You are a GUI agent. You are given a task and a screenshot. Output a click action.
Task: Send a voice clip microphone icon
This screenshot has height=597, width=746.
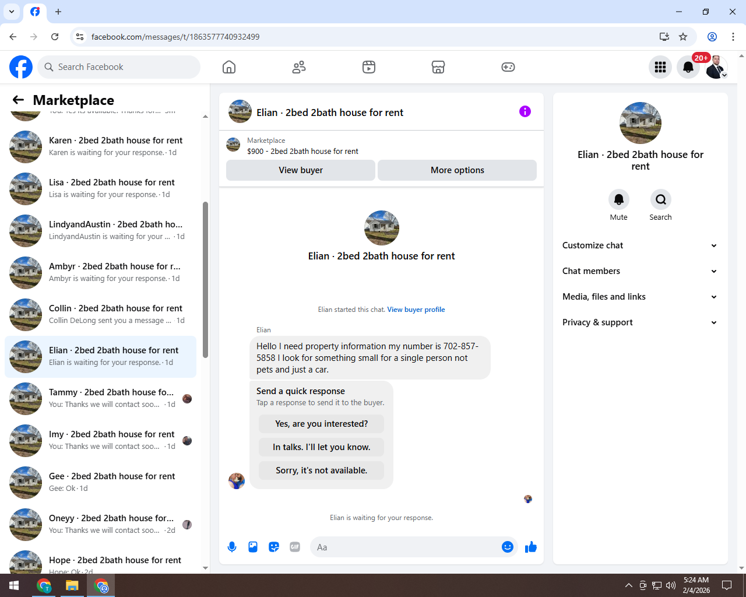click(232, 547)
